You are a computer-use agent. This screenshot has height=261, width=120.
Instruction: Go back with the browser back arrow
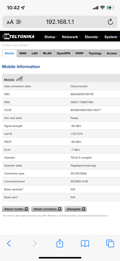(9, 243)
